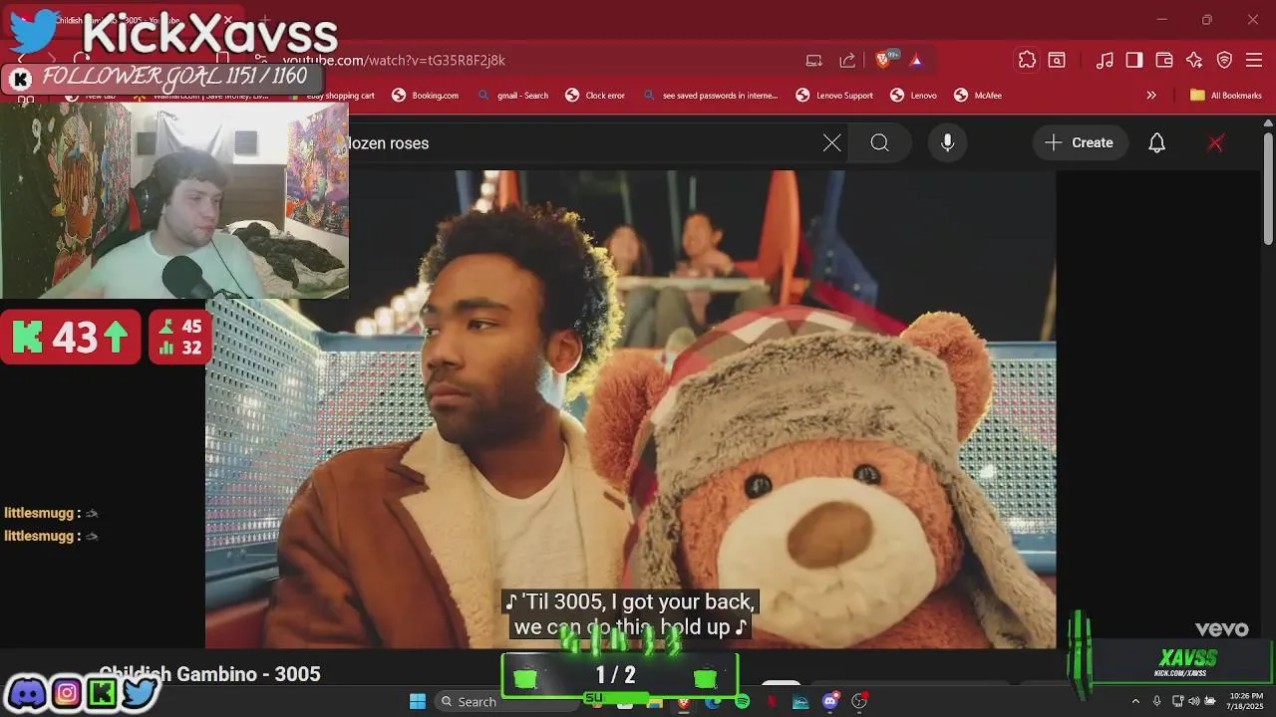Image resolution: width=1276 pixels, height=717 pixels.
Task: Open the Leo AI sparkle icon
Action: (x=1194, y=61)
